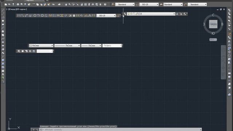Click the Ю (south) compass label on ViewCube
The height and width of the screenshot is (131, 233).
click(x=213, y=33)
